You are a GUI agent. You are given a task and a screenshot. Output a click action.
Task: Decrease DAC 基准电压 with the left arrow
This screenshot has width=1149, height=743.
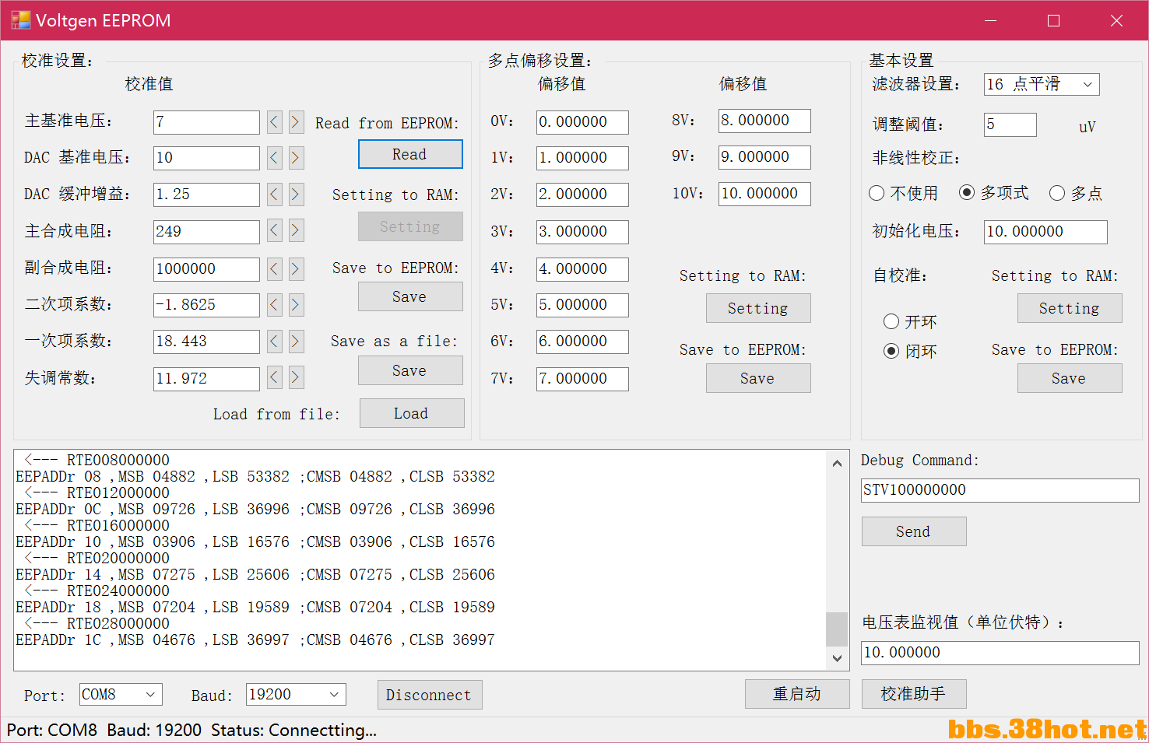(x=274, y=158)
